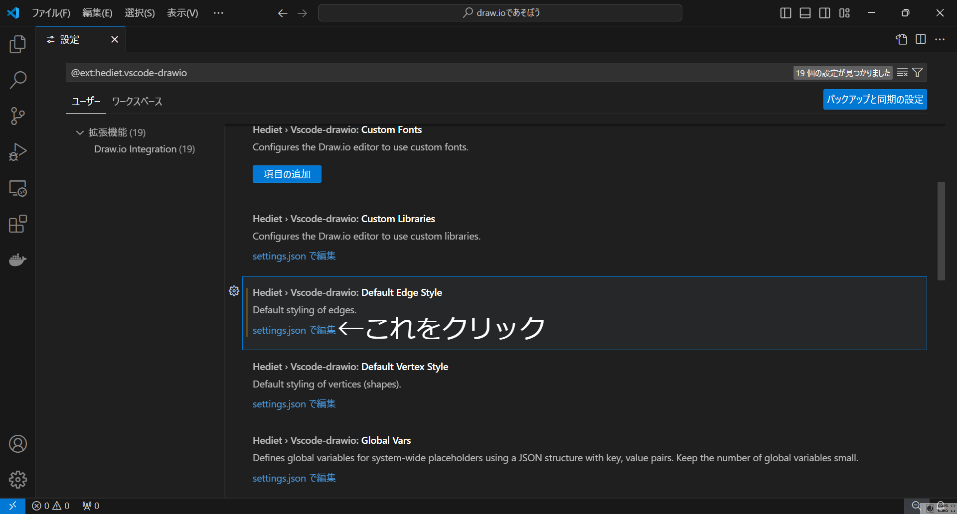Click the 項目の追加 button under Custom Fonts
This screenshot has height=514, width=957.
[287, 174]
